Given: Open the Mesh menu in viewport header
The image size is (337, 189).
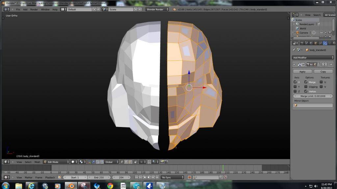Looking at the screenshot, I should point(37,162).
